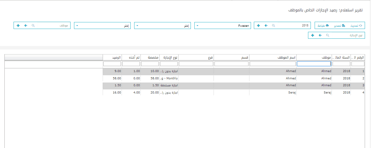Click the 58.00 balance value
Image resolution: width=371 pixels, height=148 pixels.
pos(117,78)
